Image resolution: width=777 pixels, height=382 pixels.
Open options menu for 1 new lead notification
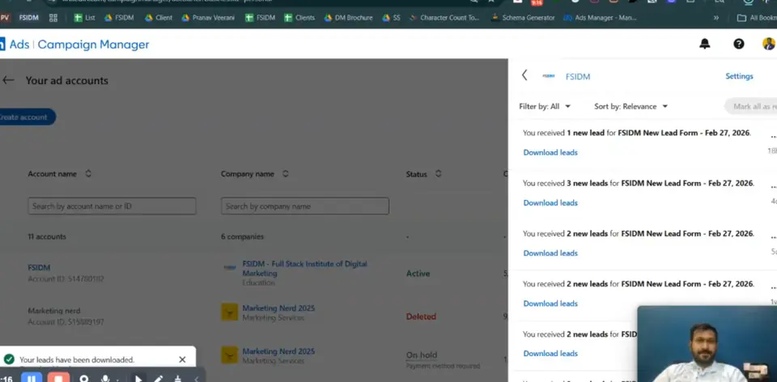pos(773,135)
